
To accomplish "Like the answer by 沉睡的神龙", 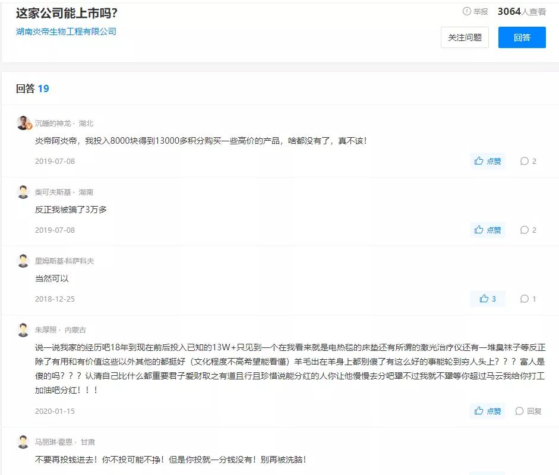I will point(487,161).
